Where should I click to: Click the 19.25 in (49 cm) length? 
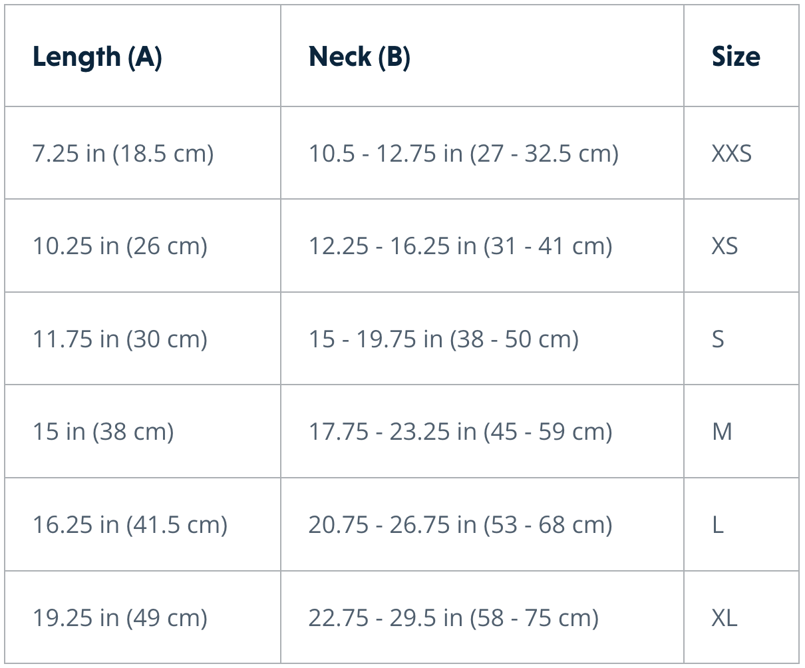pos(120,618)
